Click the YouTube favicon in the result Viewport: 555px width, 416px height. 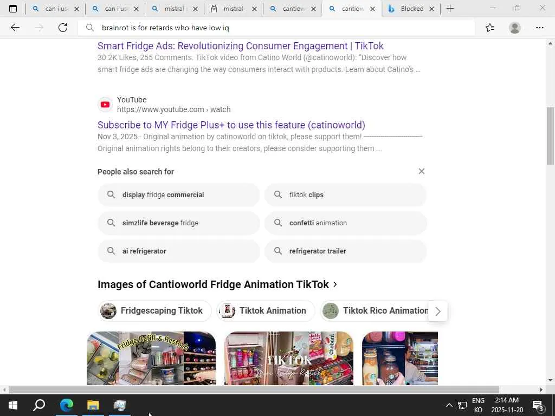105,105
